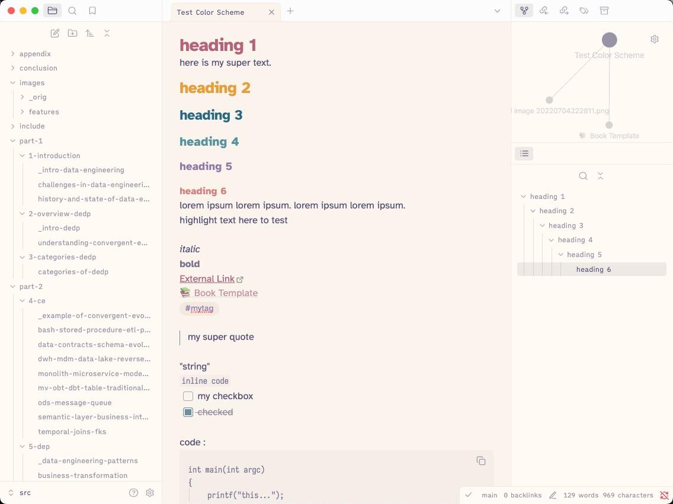Check the 'my checkbox' box
Viewport: 673px width, 504px height.
(188, 396)
